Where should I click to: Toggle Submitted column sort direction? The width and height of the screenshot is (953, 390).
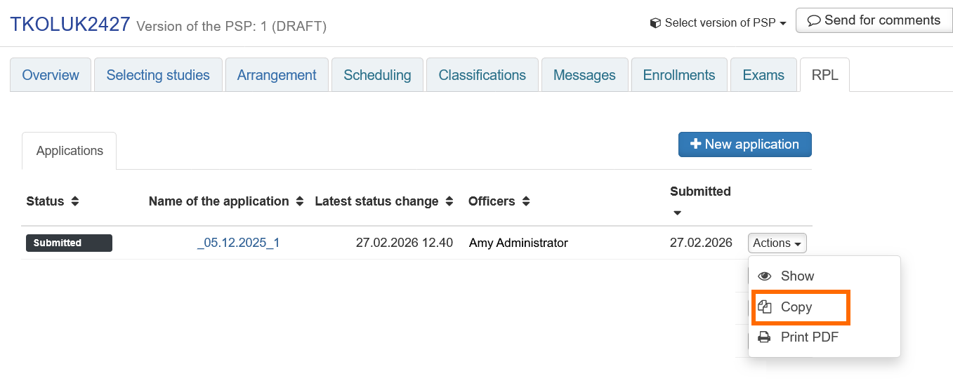(x=677, y=213)
